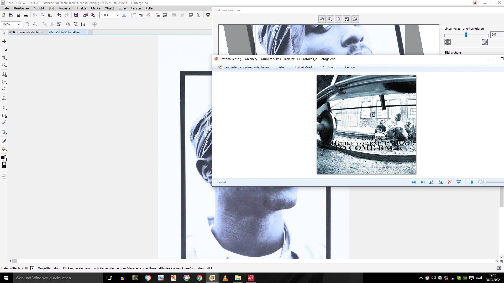The image size is (504, 283).
Task: Click the Save disk icon
Action: pyautogui.click(x=18, y=15)
